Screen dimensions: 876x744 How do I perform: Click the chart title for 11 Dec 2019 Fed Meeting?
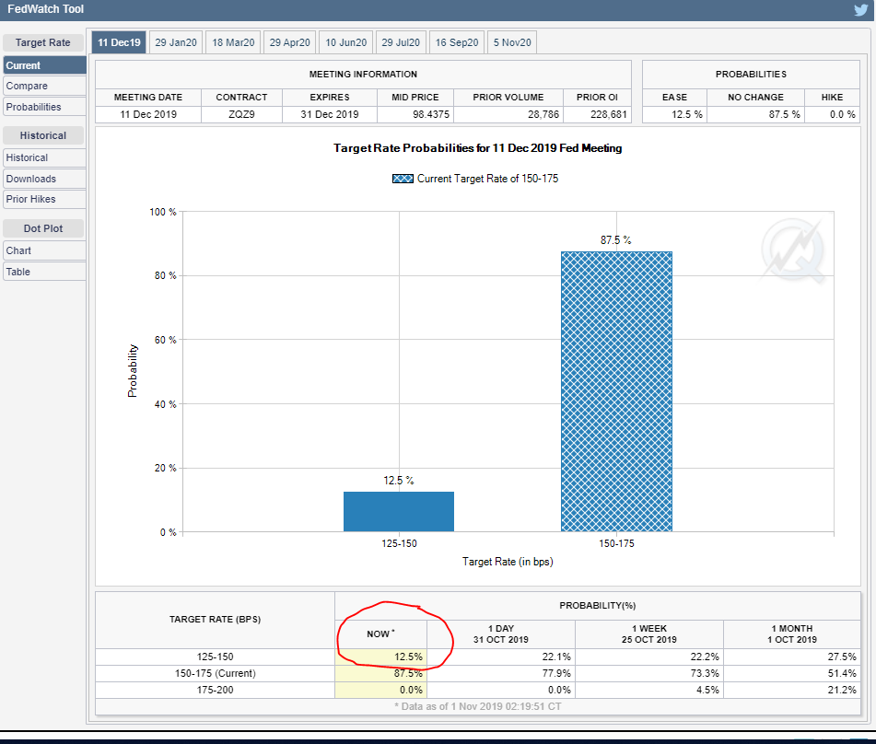[x=478, y=148]
